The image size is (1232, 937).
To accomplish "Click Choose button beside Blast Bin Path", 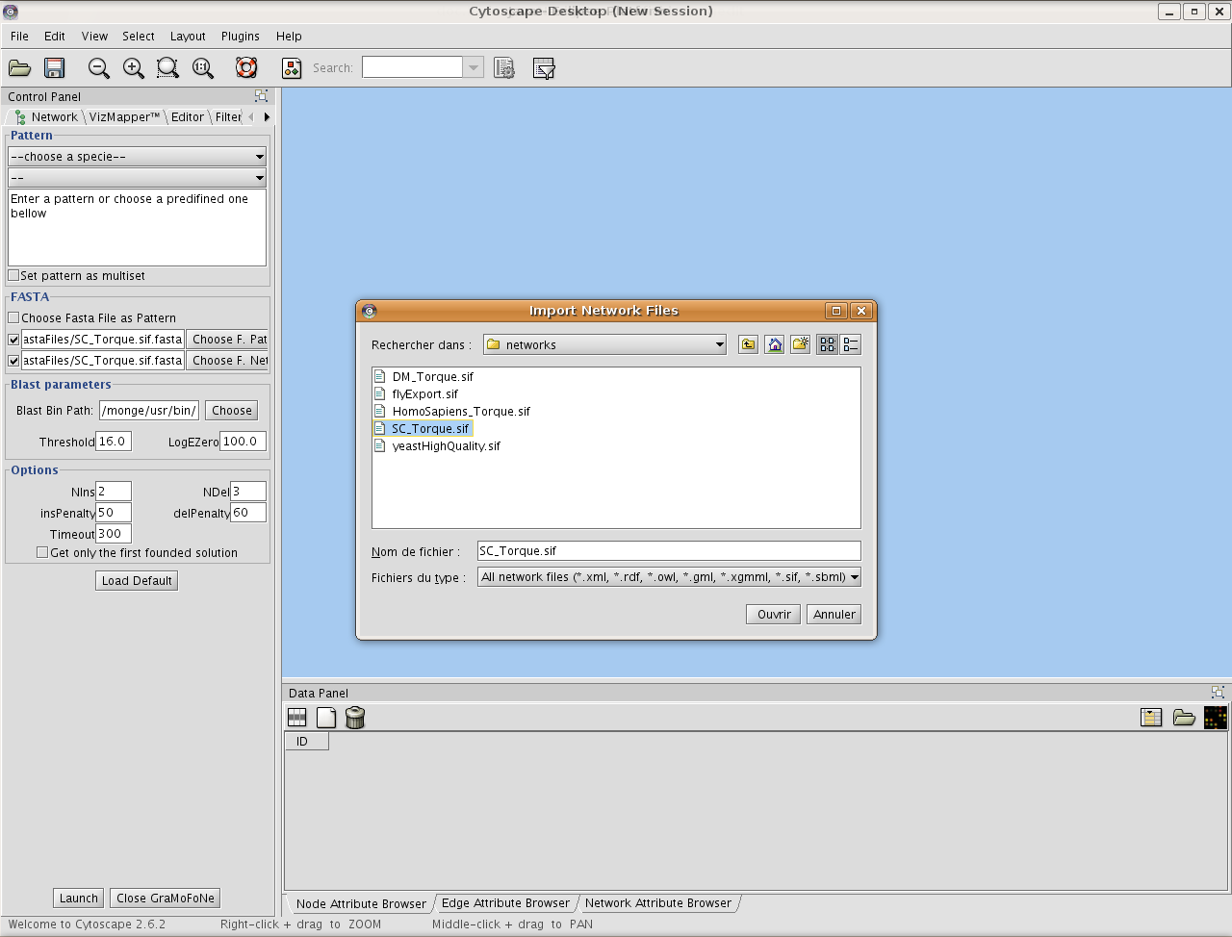I will 231,410.
